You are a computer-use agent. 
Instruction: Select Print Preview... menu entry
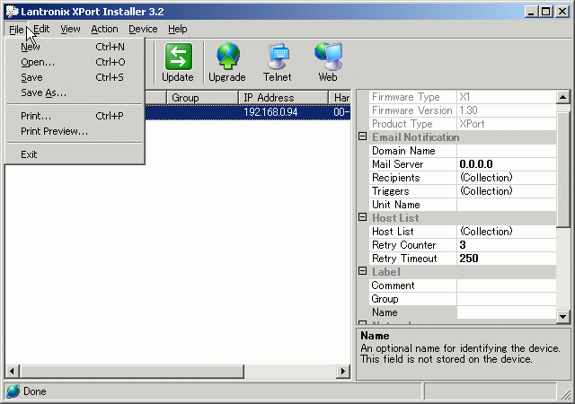[x=75, y=132]
